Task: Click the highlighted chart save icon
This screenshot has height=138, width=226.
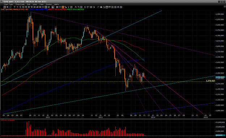Action: pyautogui.click(x=107, y=7)
